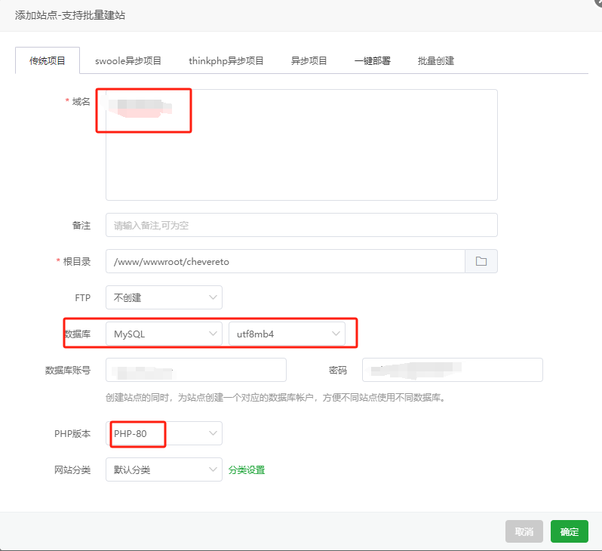Click the database 密码 input field
602x551 pixels.
[453, 370]
